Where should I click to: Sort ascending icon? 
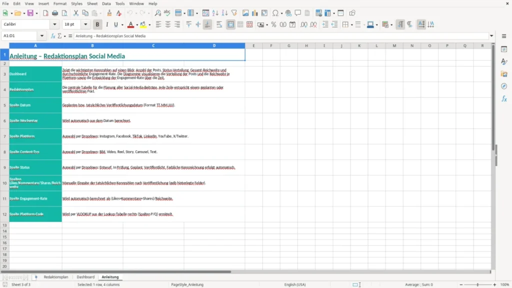click(215, 13)
